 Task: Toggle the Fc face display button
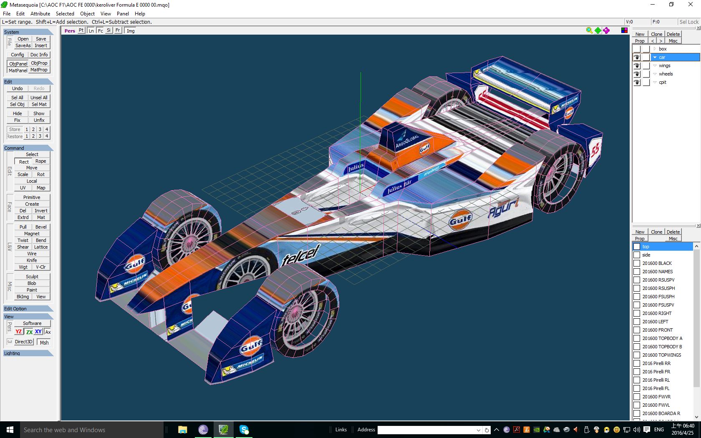pos(100,31)
